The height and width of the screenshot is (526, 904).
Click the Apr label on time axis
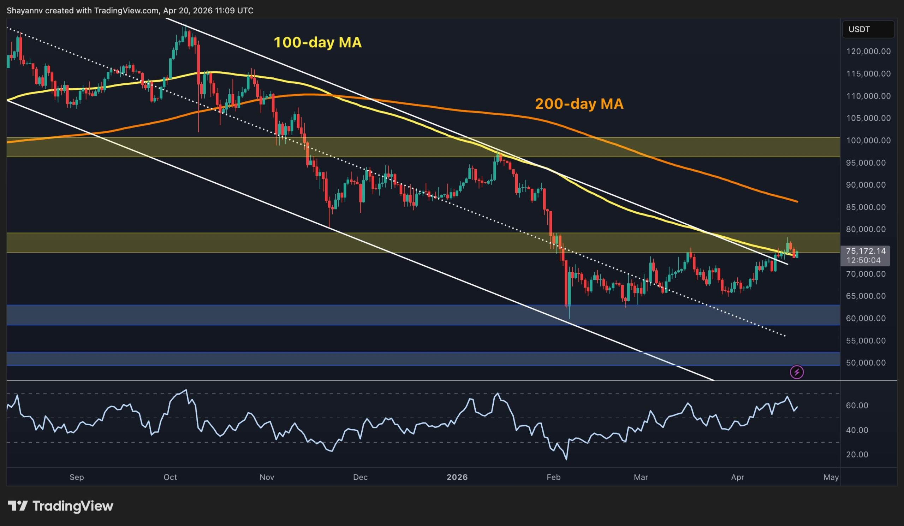pyautogui.click(x=739, y=478)
